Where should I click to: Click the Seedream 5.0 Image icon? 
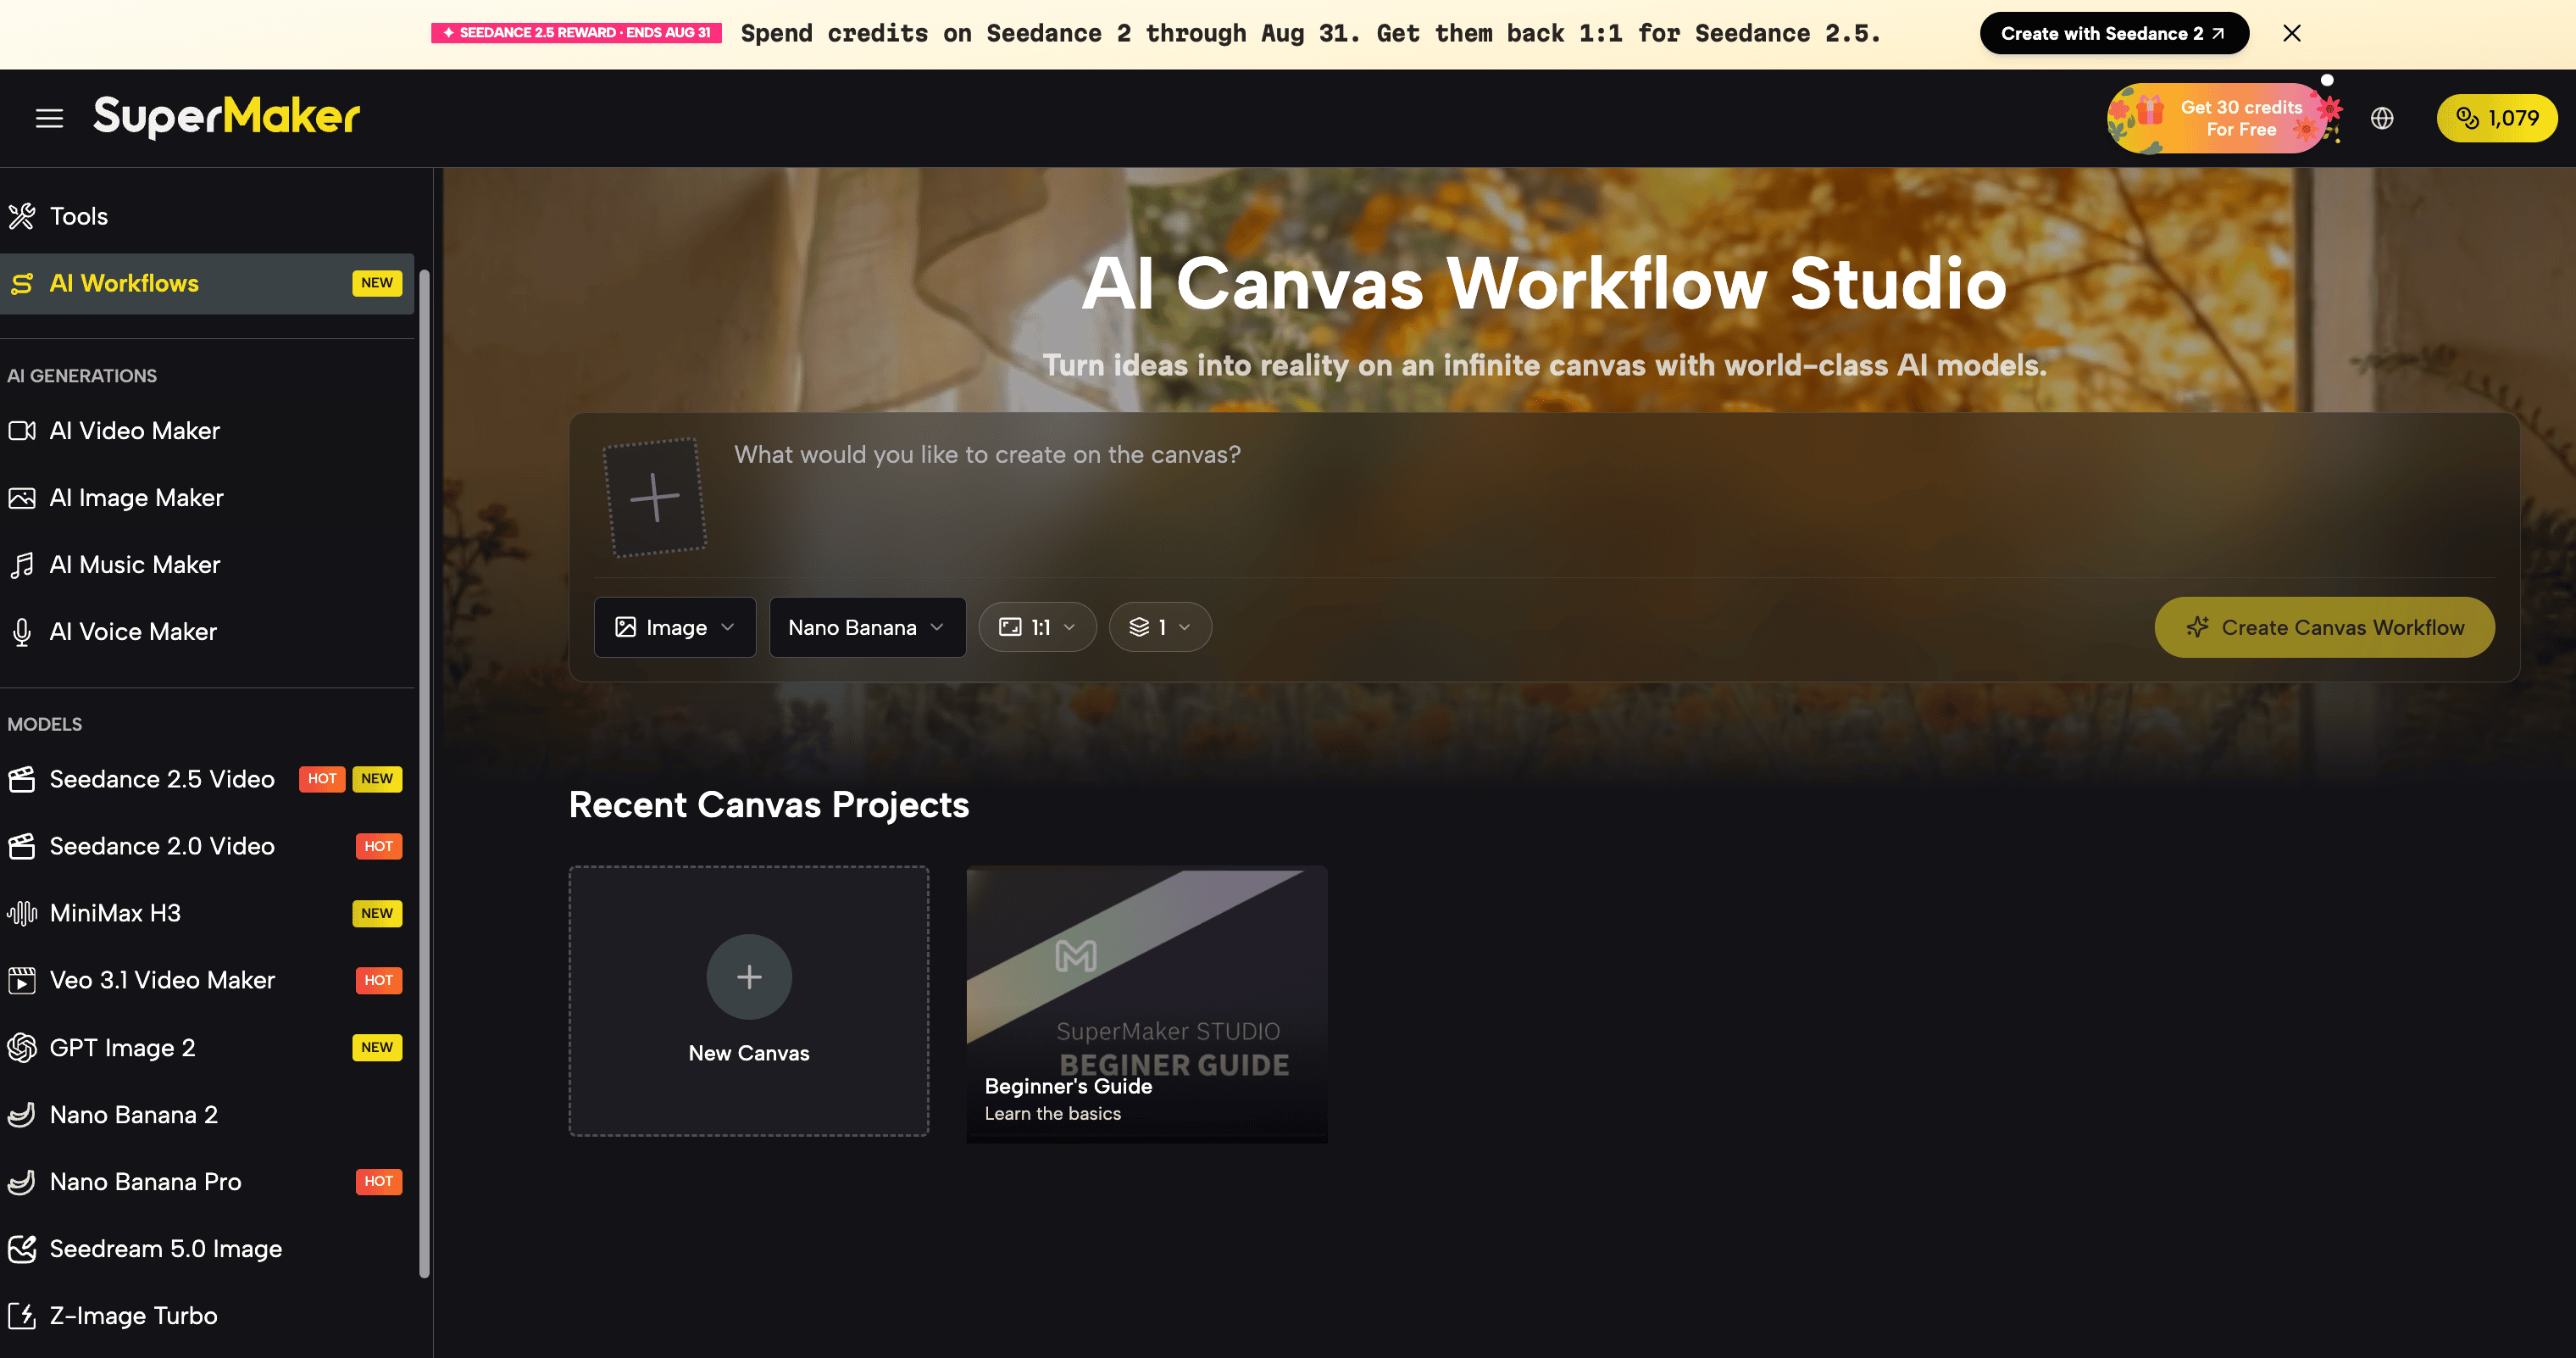tap(22, 1249)
